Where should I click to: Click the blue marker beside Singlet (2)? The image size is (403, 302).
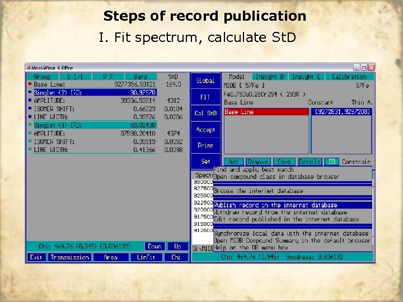[30, 92]
